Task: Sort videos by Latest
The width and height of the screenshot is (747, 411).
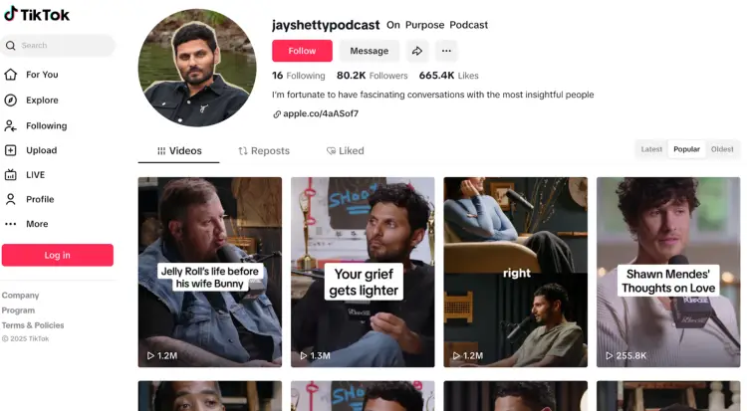Action: [651, 149]
